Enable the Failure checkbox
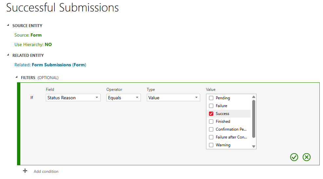The image size is (323, 179). [211, 106]
